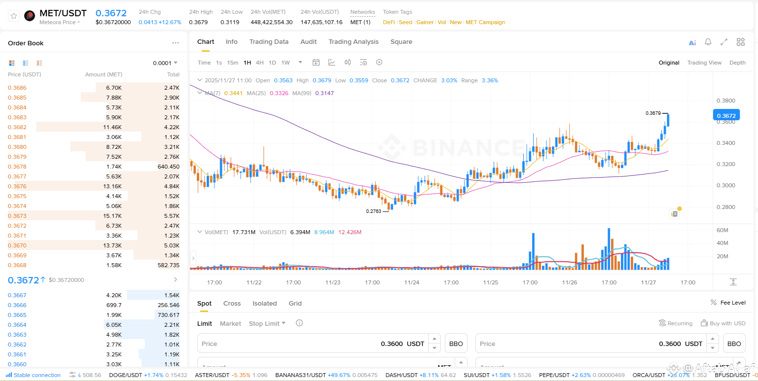The width and height of the screenshot is (758, 381).
Task: Expand more time intervals dropdown arrow
Action: click(300, 63)
